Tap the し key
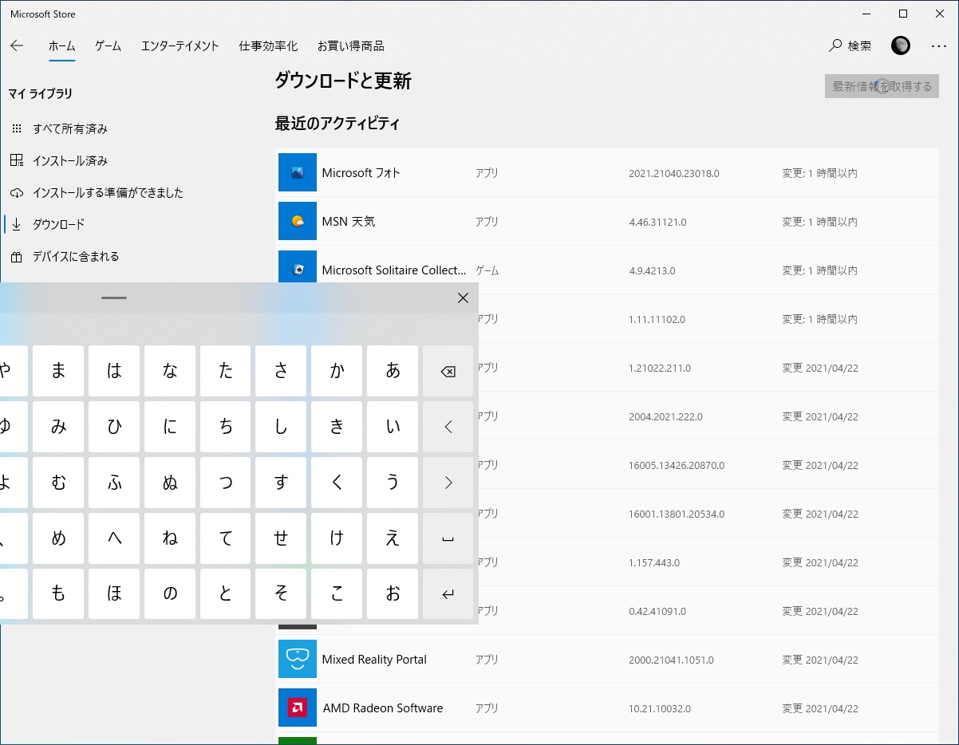 [x=281, y=427]
